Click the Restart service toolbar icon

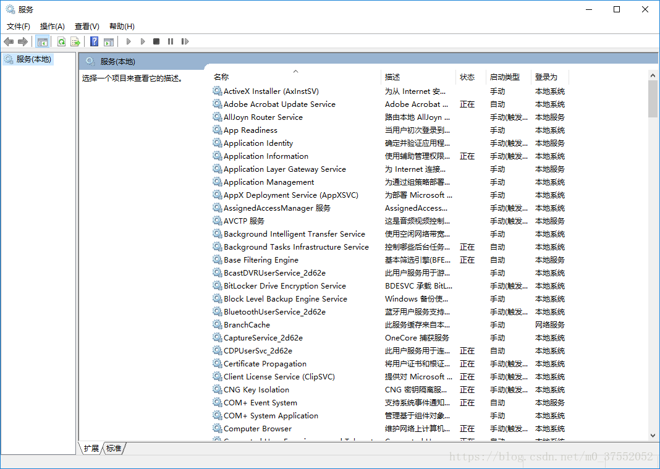pyautogui.click(x=185, y=41)
